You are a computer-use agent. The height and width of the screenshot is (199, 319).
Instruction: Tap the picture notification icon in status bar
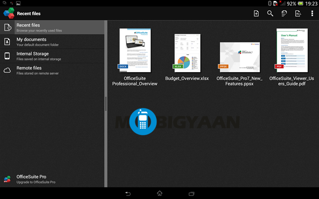[x=18, y=3]
